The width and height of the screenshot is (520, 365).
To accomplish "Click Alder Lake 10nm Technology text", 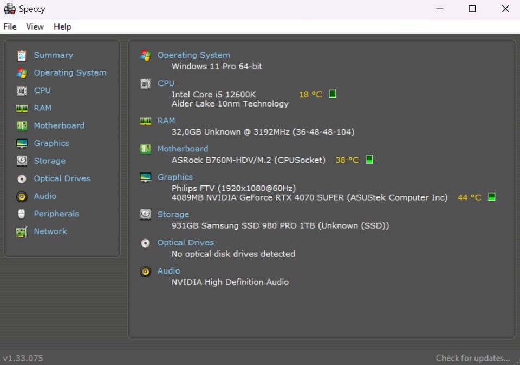I will point(230,104).
